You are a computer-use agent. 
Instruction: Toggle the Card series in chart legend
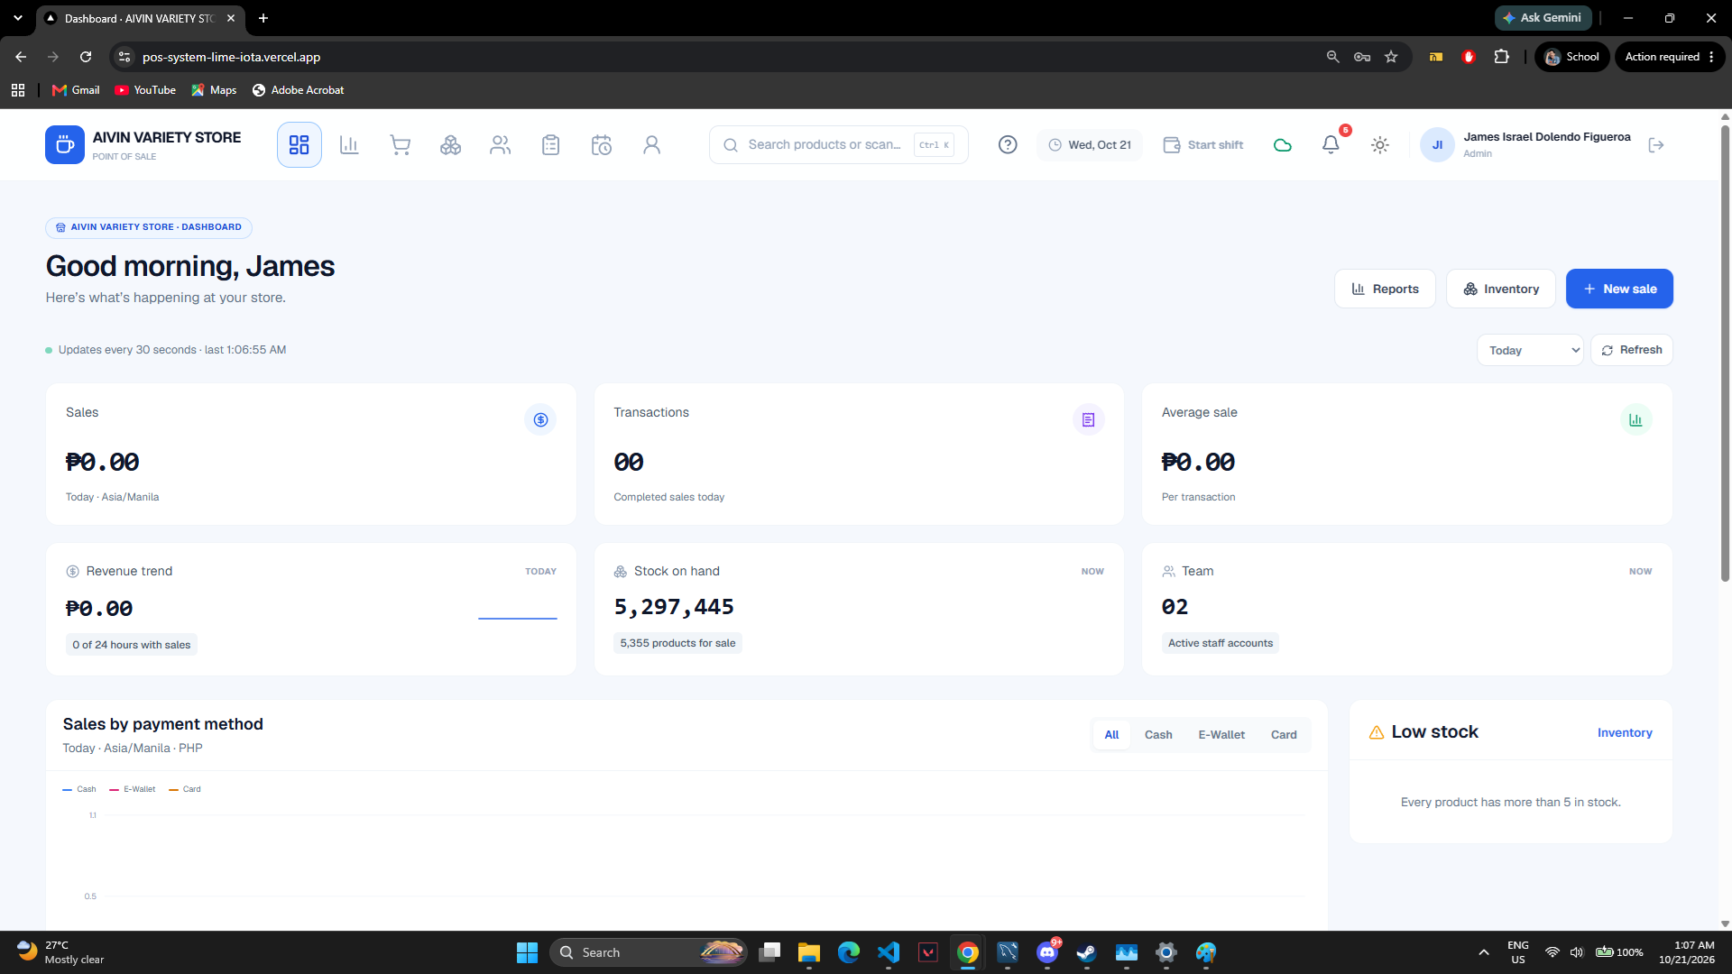tap(185, 789)
